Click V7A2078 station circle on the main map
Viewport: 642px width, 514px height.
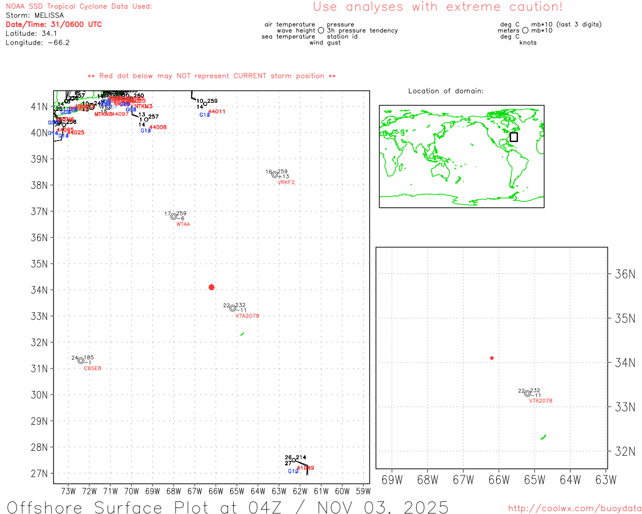(x=233, y=308)
